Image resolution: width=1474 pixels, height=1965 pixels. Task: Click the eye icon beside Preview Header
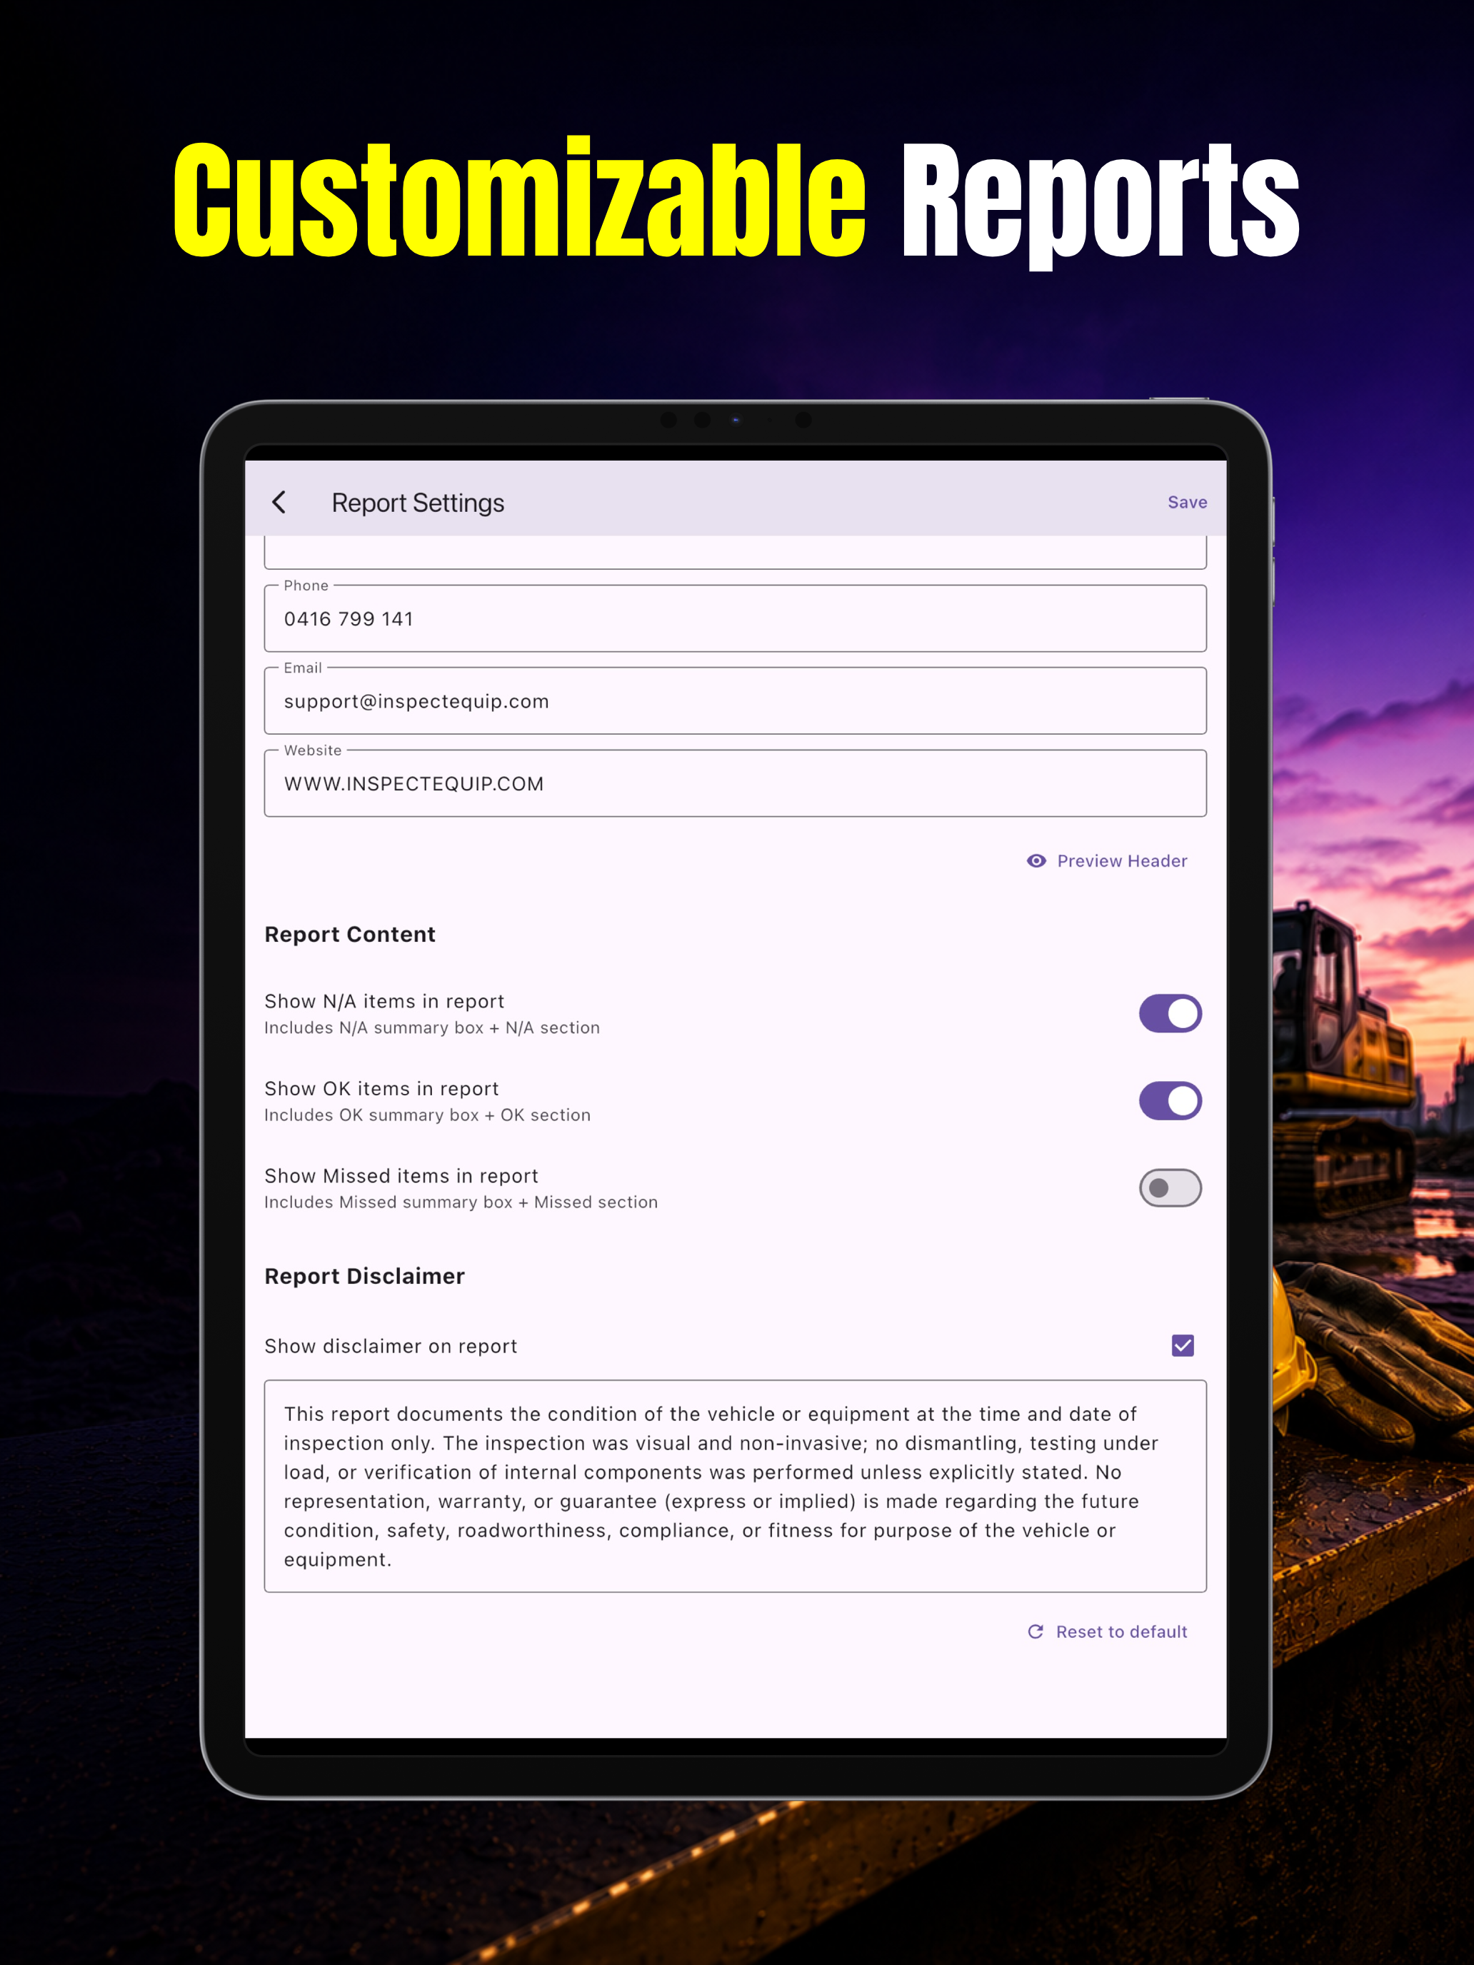[x=1036, y=861]
